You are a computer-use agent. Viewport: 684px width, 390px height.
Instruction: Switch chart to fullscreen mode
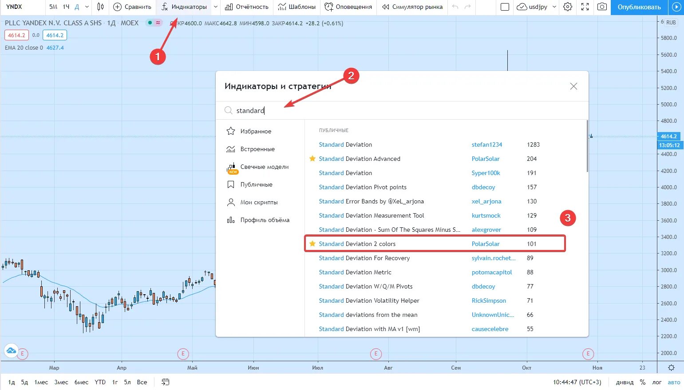(x=585, y=7)
